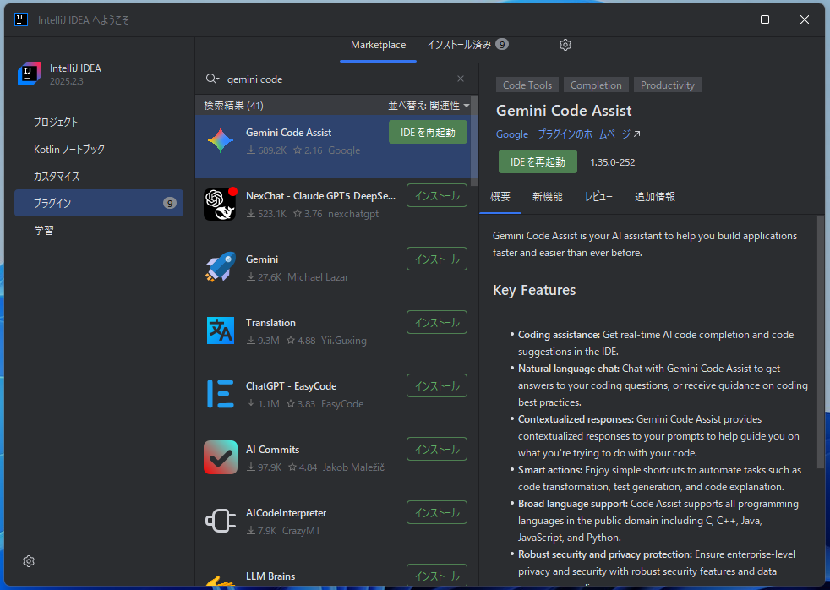Click the IntelliJ IDEA logo in the sidebar

pyautogui.click(x=28, y=74)
